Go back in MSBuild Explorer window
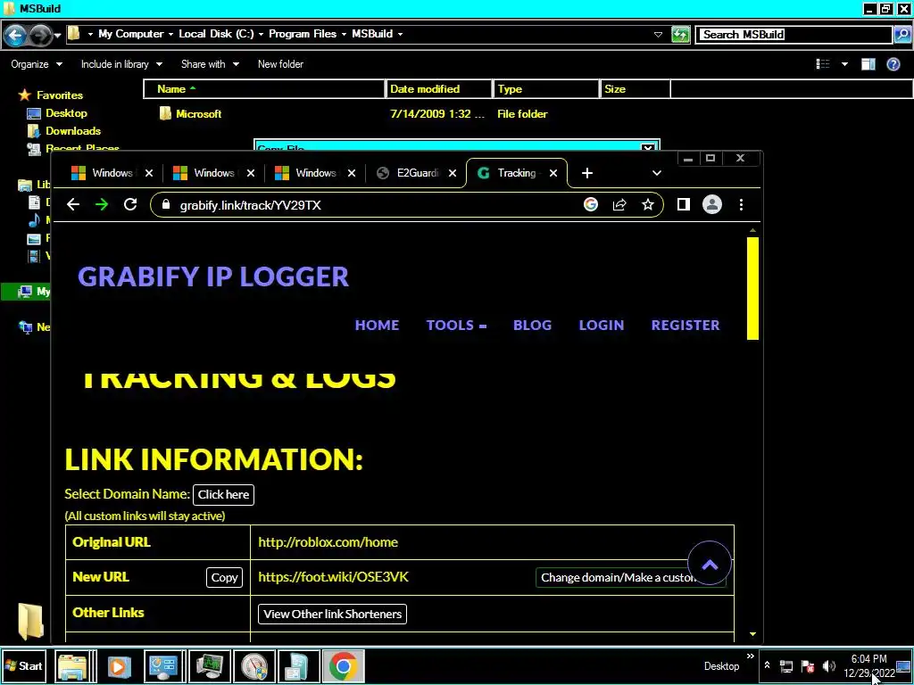The height and width of the screenshot is (685, 914). (16, 36)
